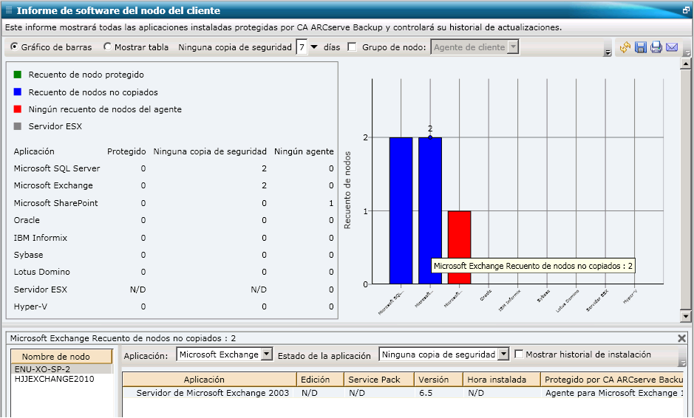Sort by Versión column header

[438, 380]
